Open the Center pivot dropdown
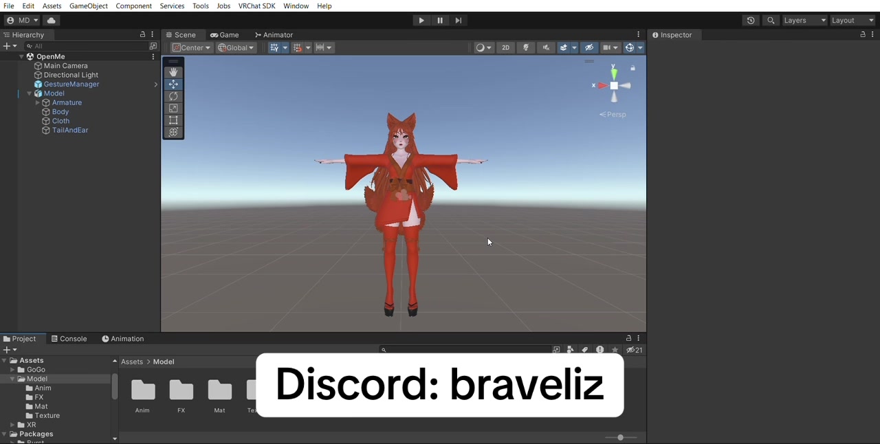The width and height of the screenshot is (880, 444). click(192, 47)
